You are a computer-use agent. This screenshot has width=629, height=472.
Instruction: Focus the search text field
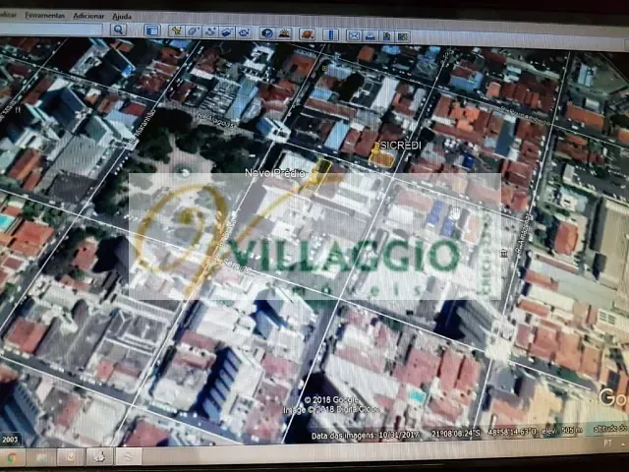click(x=51, y=29)
